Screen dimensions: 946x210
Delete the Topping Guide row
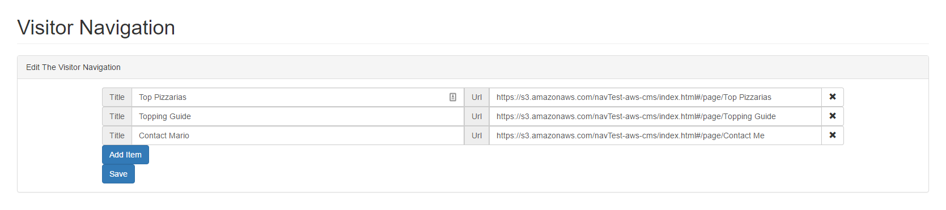832,116
